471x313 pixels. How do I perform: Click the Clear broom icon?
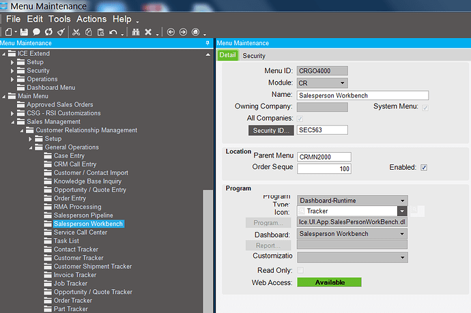click(x=61, y=32)
